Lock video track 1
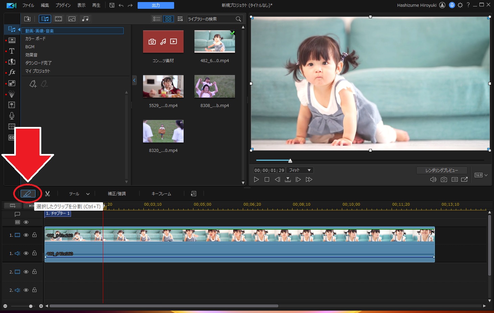 (x=34, y=235)
